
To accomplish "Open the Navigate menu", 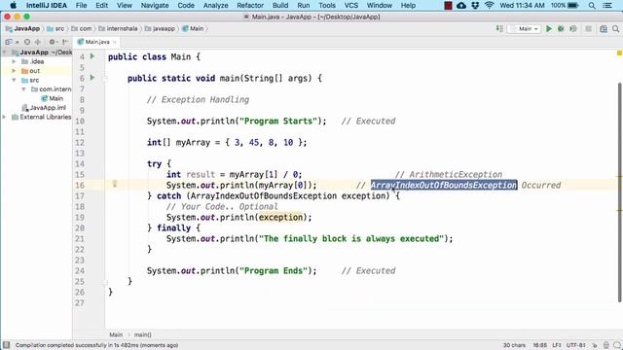I will coord(155,6).
